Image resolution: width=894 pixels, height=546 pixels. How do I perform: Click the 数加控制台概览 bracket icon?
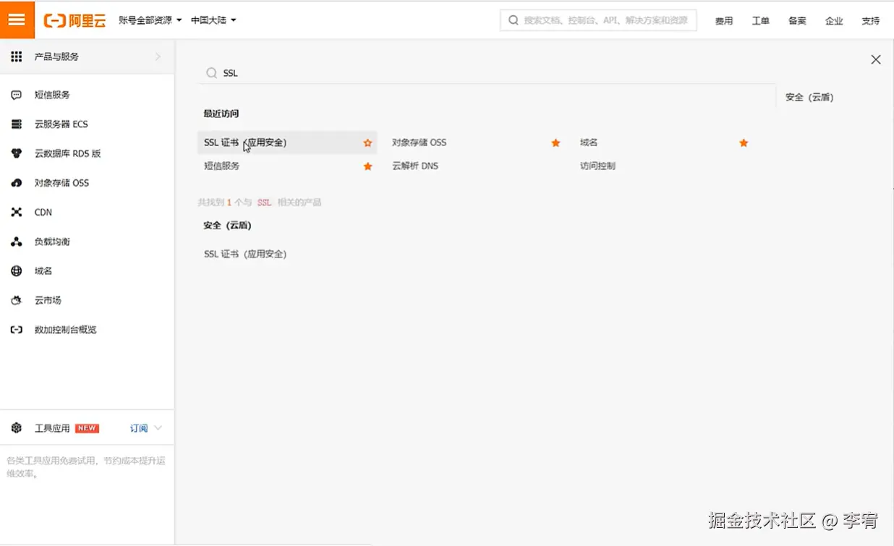pyautogui.click(x=17, y=330)
